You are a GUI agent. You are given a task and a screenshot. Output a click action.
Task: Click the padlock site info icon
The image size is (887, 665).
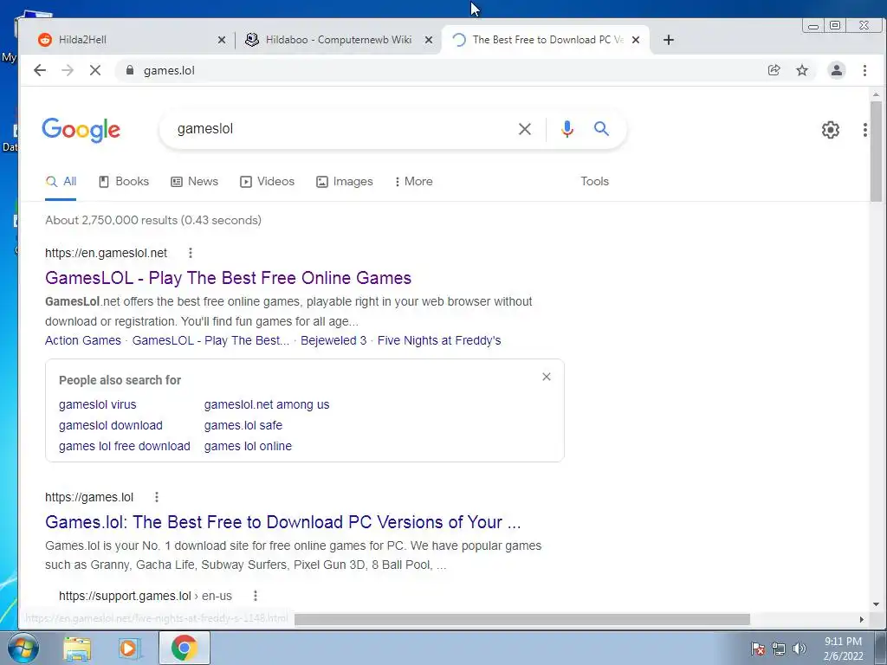pyautogui.click(x=130, y=70)
